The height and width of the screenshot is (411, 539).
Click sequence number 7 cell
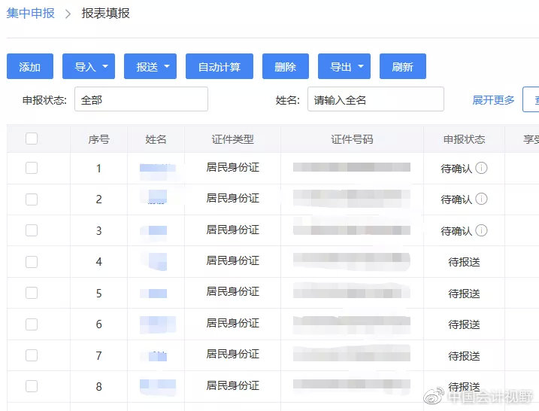98,355
